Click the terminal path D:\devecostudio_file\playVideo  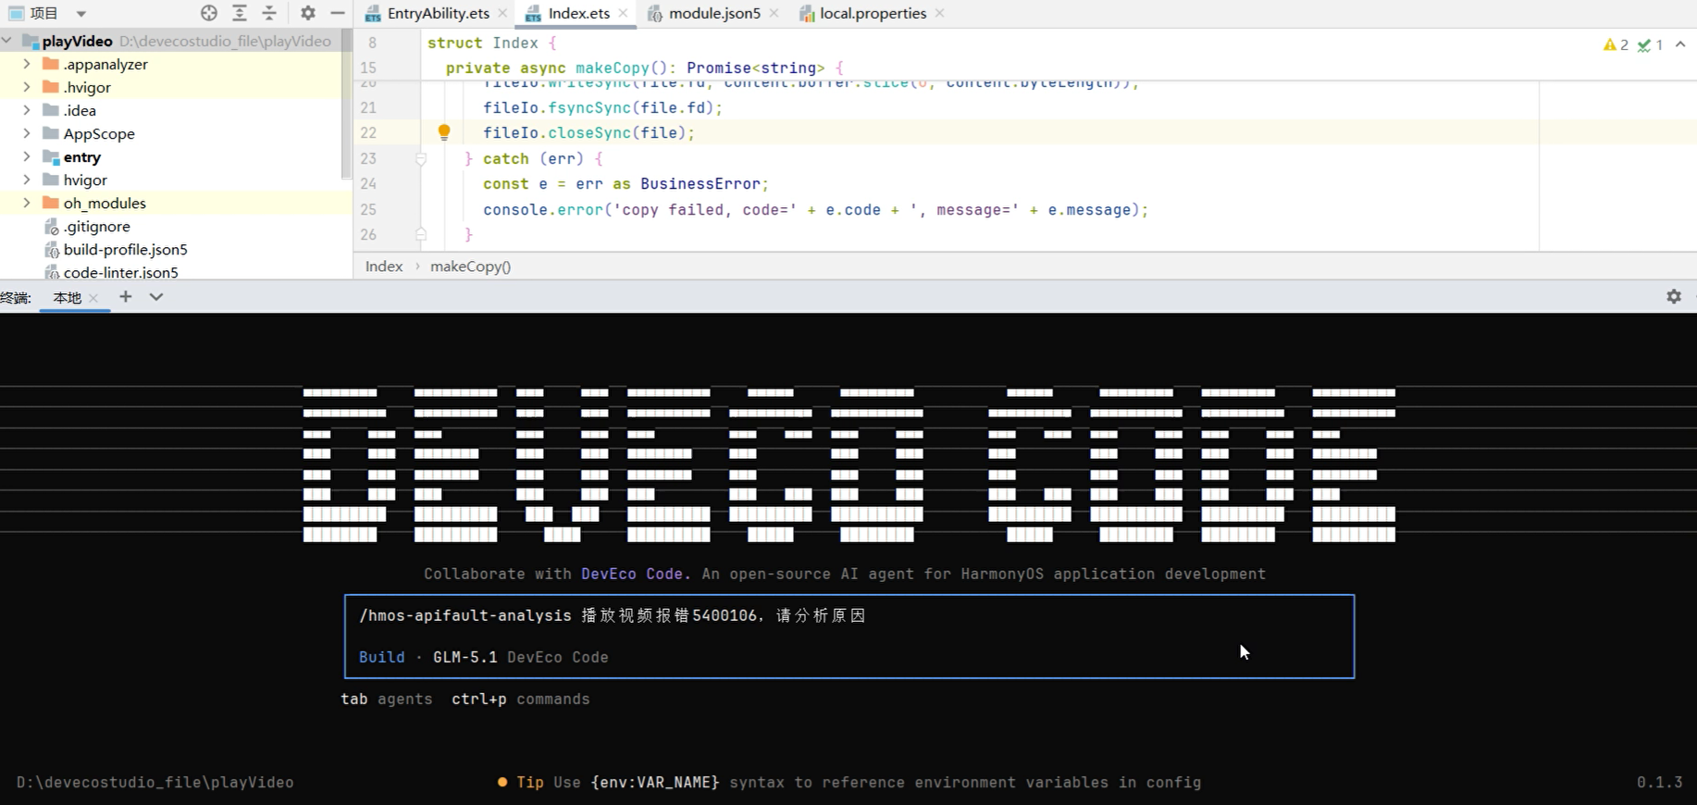tap(155, 782)
